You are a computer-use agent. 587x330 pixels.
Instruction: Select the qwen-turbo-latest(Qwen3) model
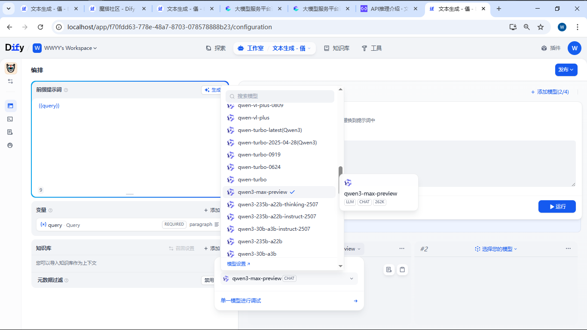pyautogui.click(x=278, y=130)
